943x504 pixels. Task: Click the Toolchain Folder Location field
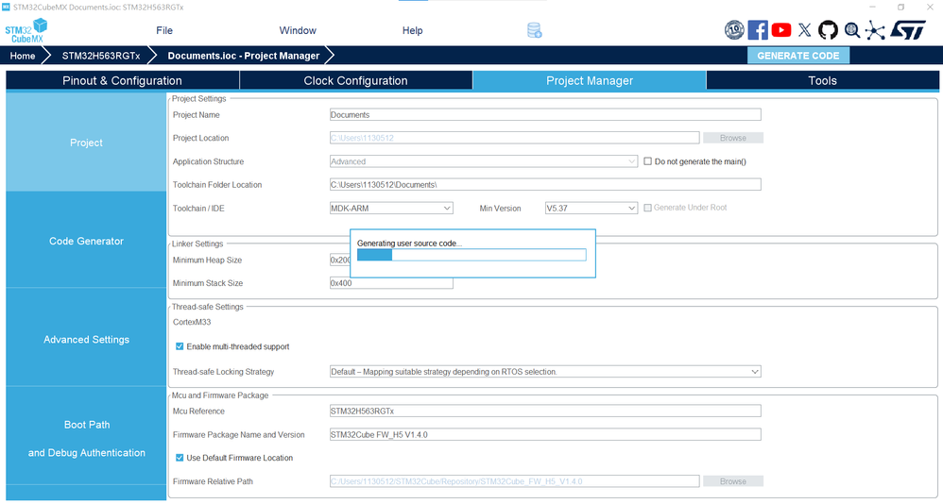[545, 185]
